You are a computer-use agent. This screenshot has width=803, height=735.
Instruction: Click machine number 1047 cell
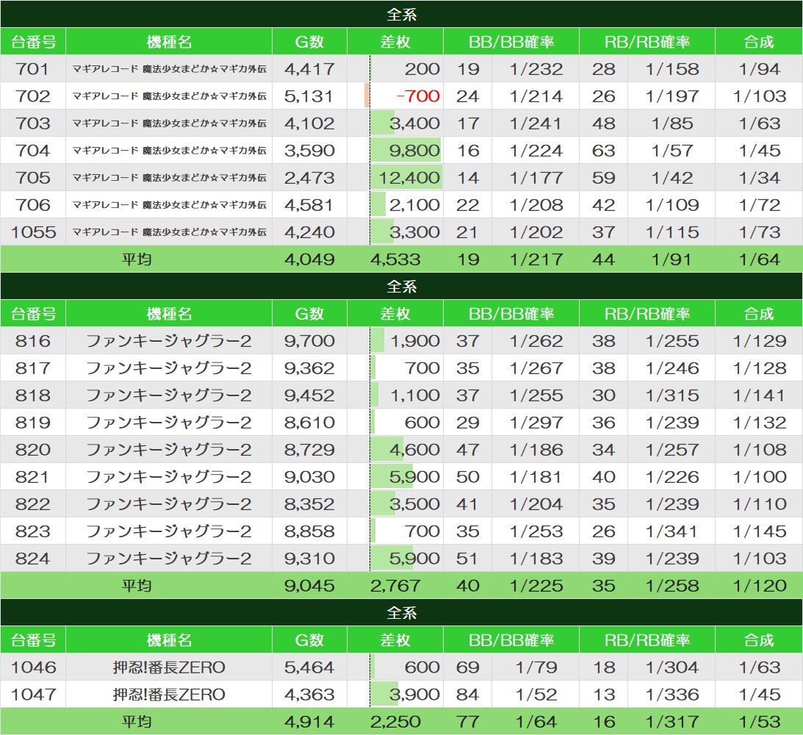click(x=33, y=694)
